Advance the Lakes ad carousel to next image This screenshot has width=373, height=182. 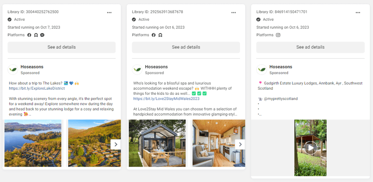116,145
